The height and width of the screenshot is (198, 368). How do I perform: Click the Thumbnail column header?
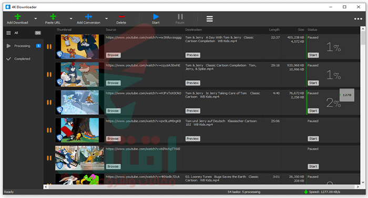click(64, 29)
